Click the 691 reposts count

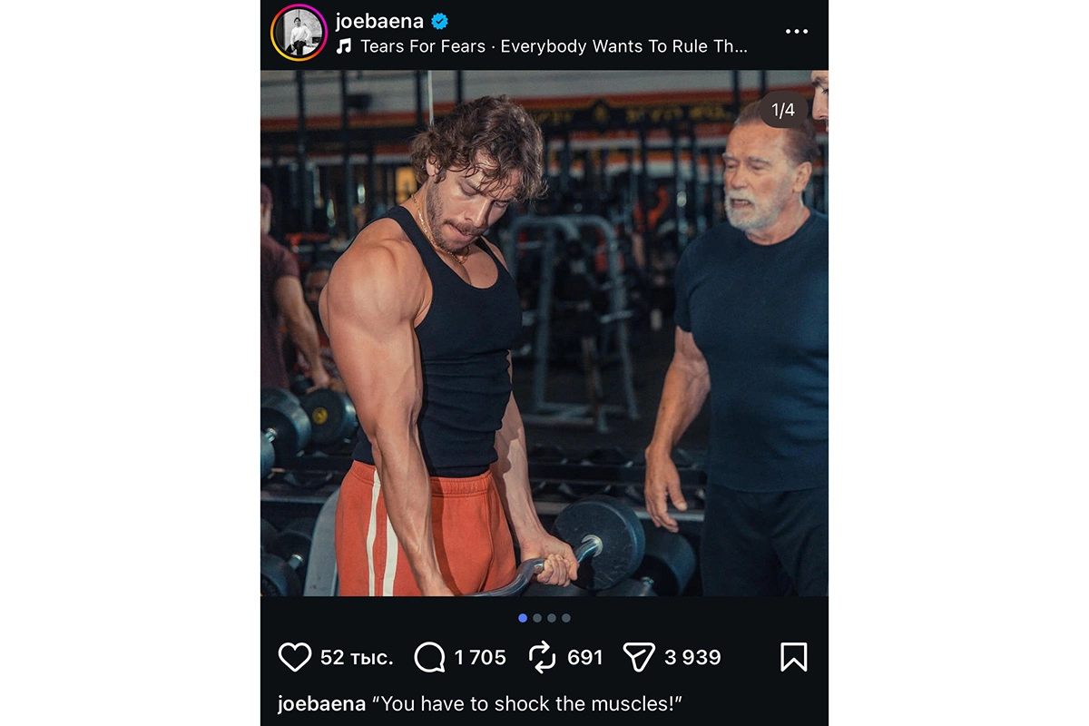(584, 657)
